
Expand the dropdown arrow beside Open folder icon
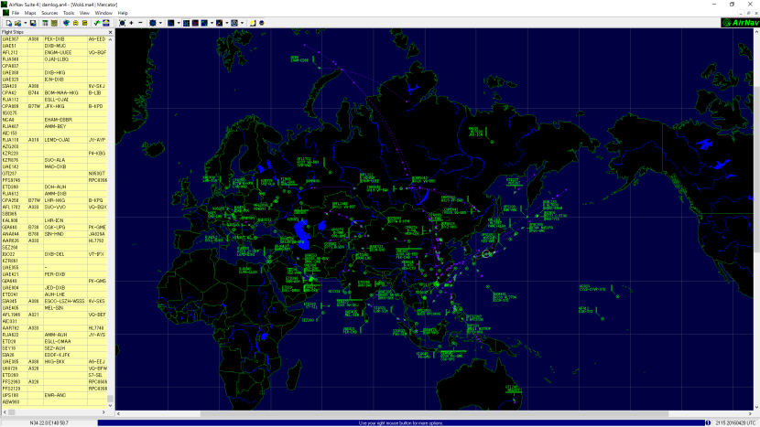pyautogui.click(x=26, y=22)
